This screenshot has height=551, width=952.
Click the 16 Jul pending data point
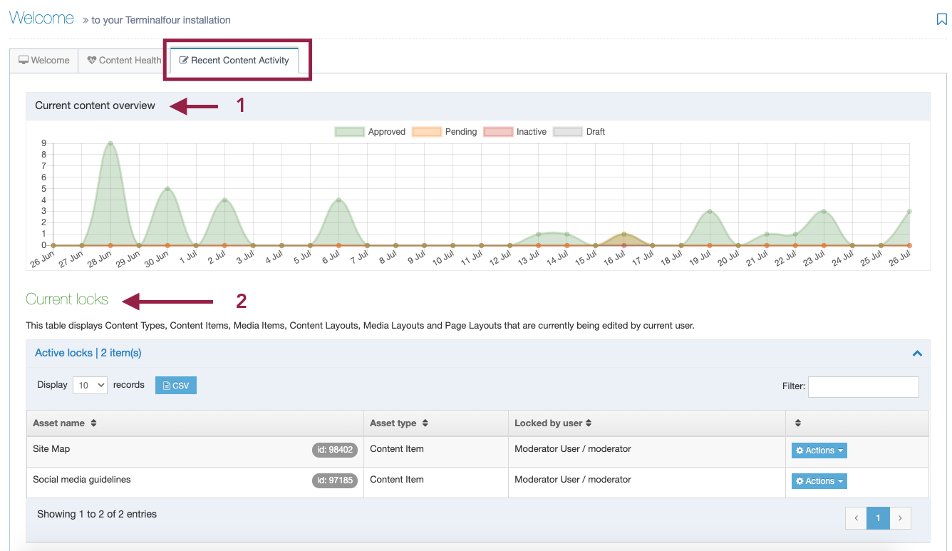pyautogui.click(x=624, y=234)
